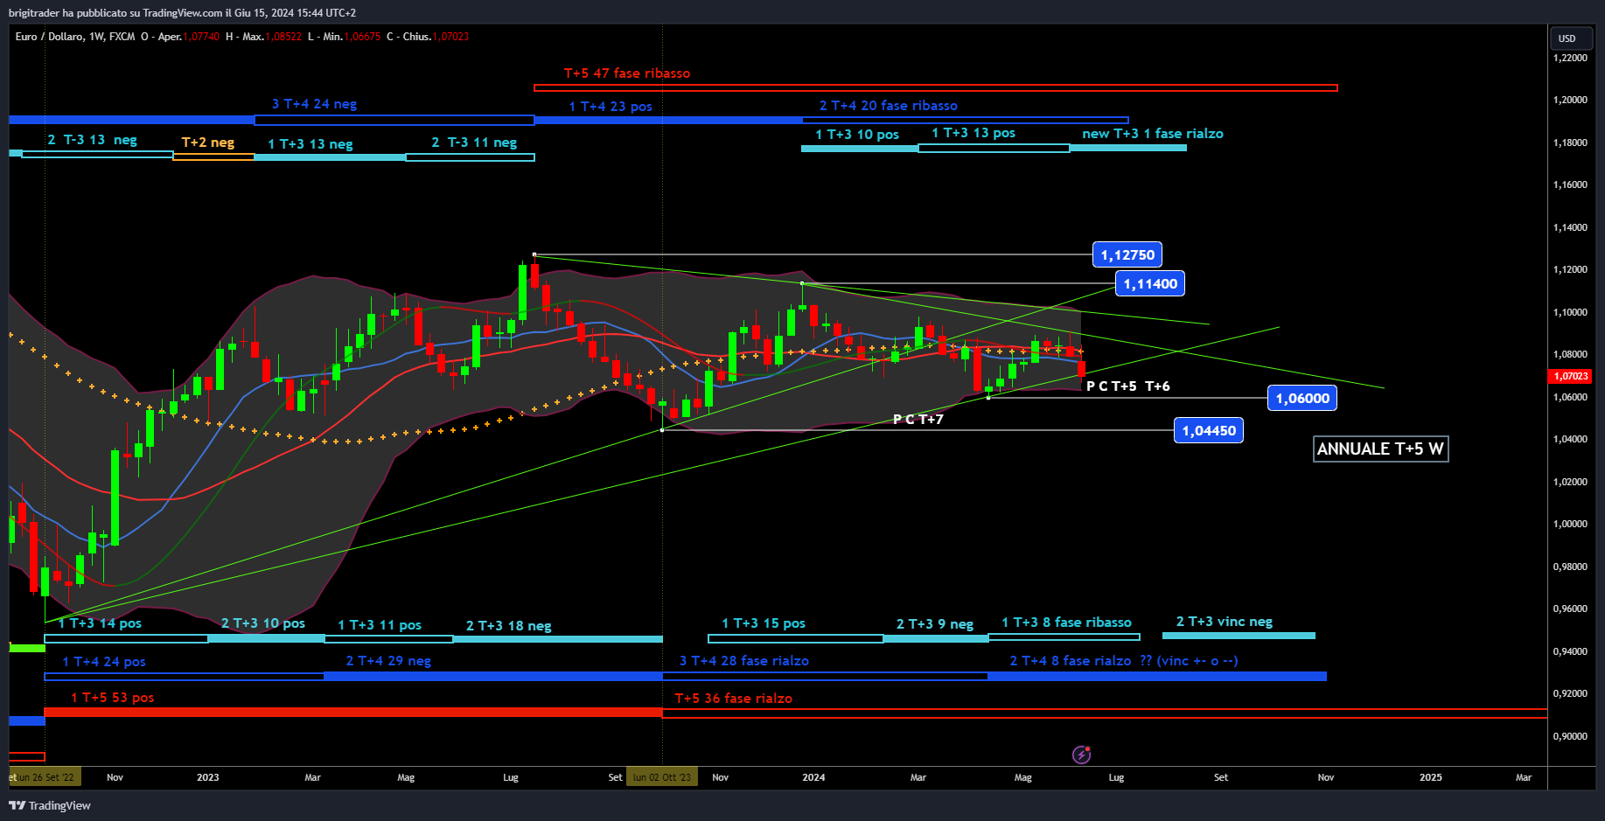1605x821 pixels.
Task: Click the 'Euro / Dollaro, 1W, FXCM' symbol title
Action: (x=75, y=37)
